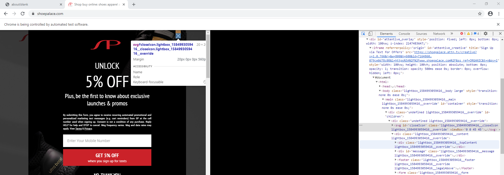Open DevTools settings gear
The image size is (504, 175).
486,34
